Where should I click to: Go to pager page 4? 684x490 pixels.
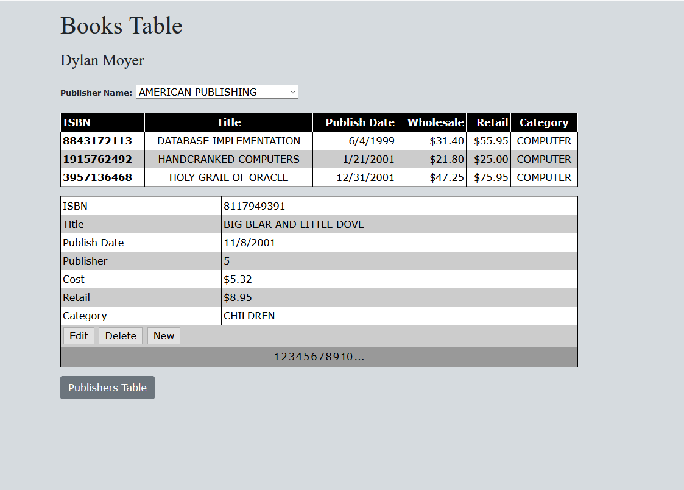pos(300,357)
